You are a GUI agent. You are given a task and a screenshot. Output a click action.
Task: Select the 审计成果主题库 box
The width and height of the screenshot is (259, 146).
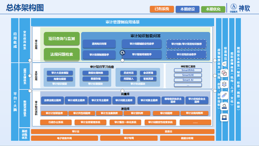76,100
